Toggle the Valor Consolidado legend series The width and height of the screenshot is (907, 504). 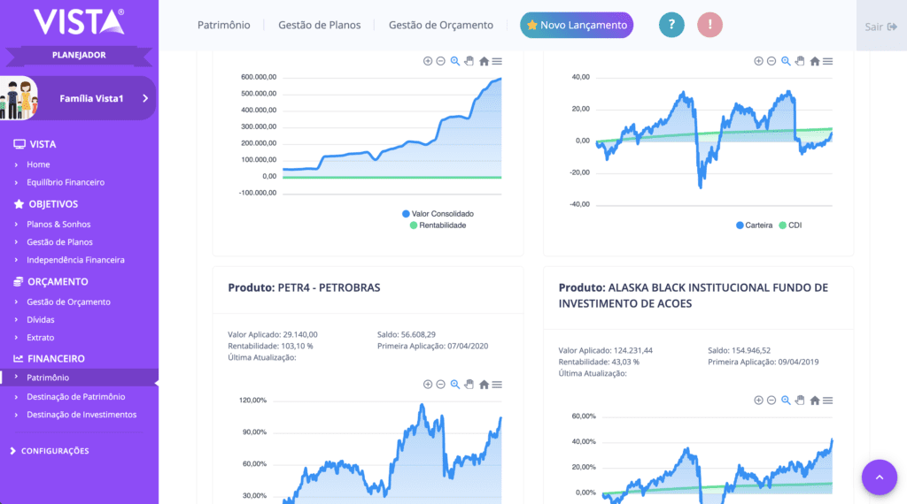(x=442, y=214)
